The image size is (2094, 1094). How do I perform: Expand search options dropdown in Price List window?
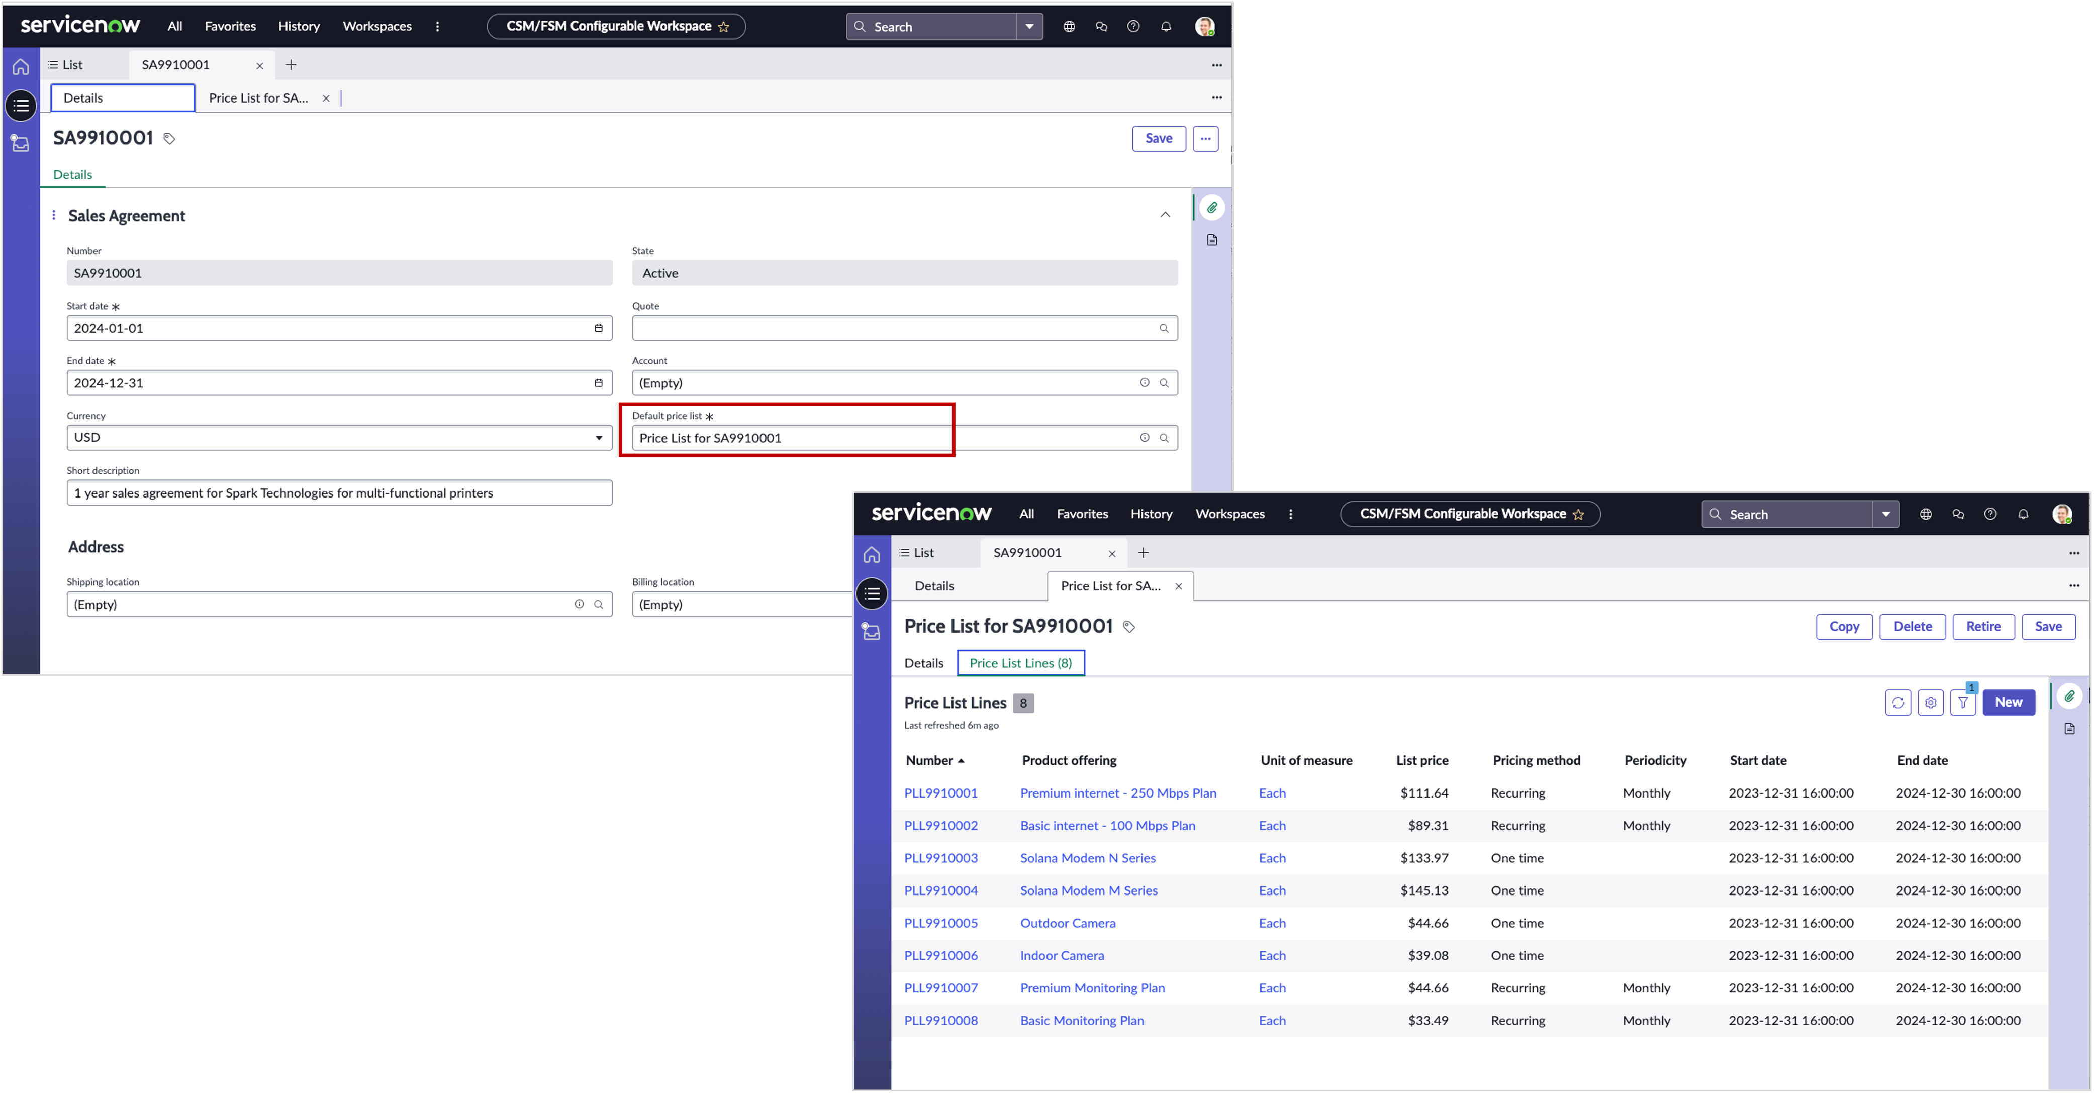1885,515
